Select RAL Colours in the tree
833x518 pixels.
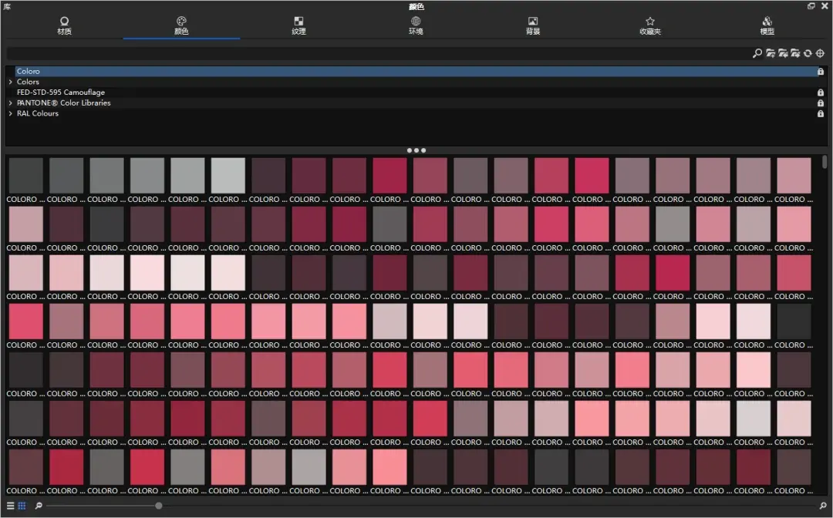pyautogui.click(x=38, y=113)
